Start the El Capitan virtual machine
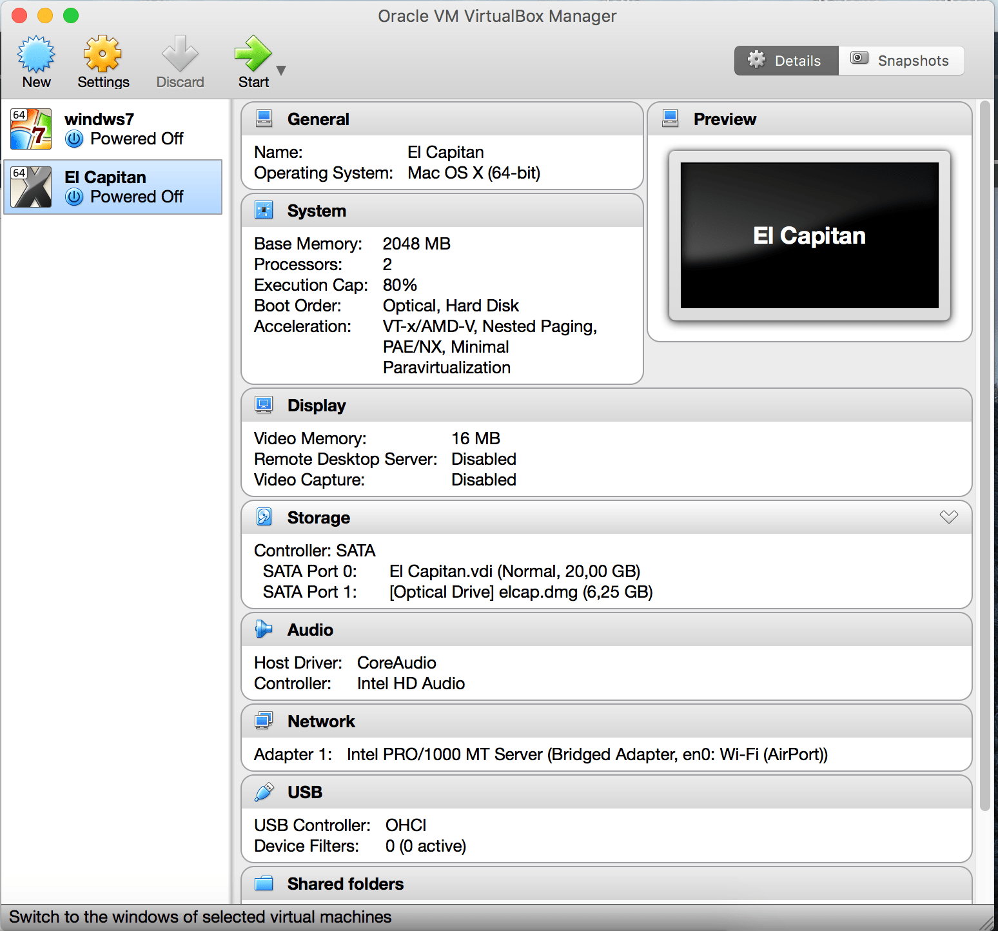 pos(253,58)
